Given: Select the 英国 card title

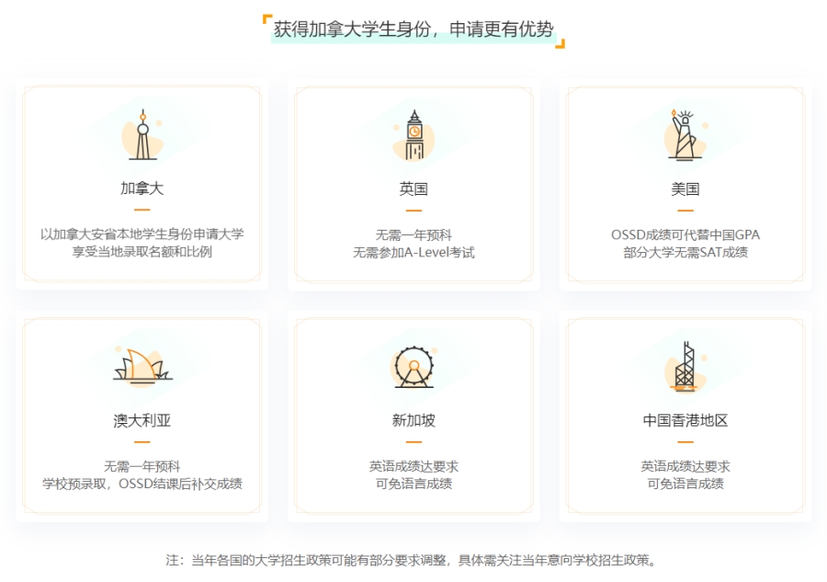Looking at the screenshot, I should coord(413,188).
